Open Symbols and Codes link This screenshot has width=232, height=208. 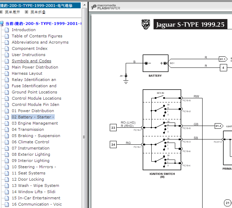pyautogui.click(x=32, y=61)
